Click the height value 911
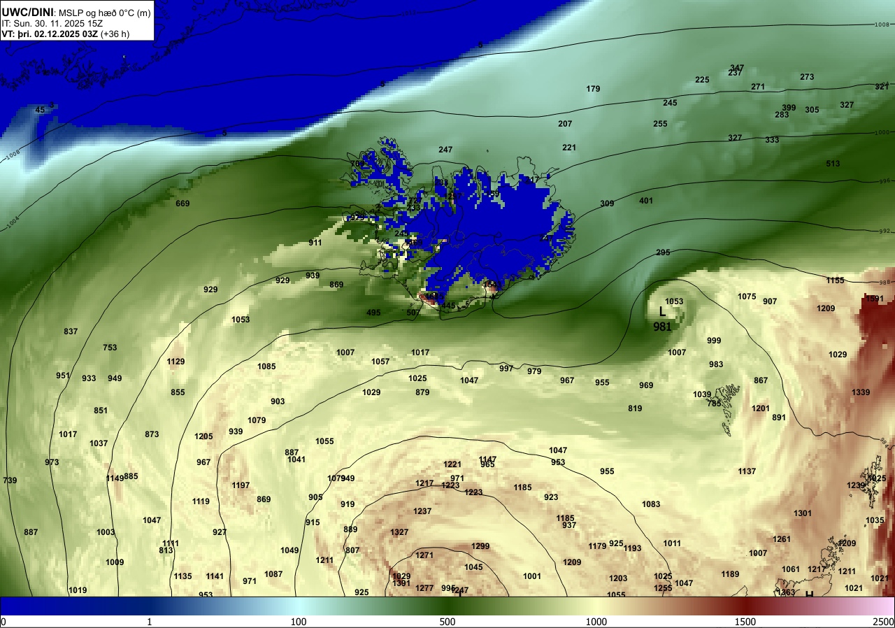Viewport: 895px width, 628px height. tap(315, 243)
